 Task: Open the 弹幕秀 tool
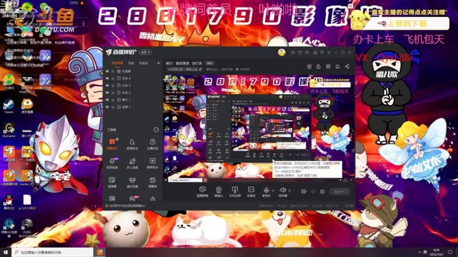point(152,182)
